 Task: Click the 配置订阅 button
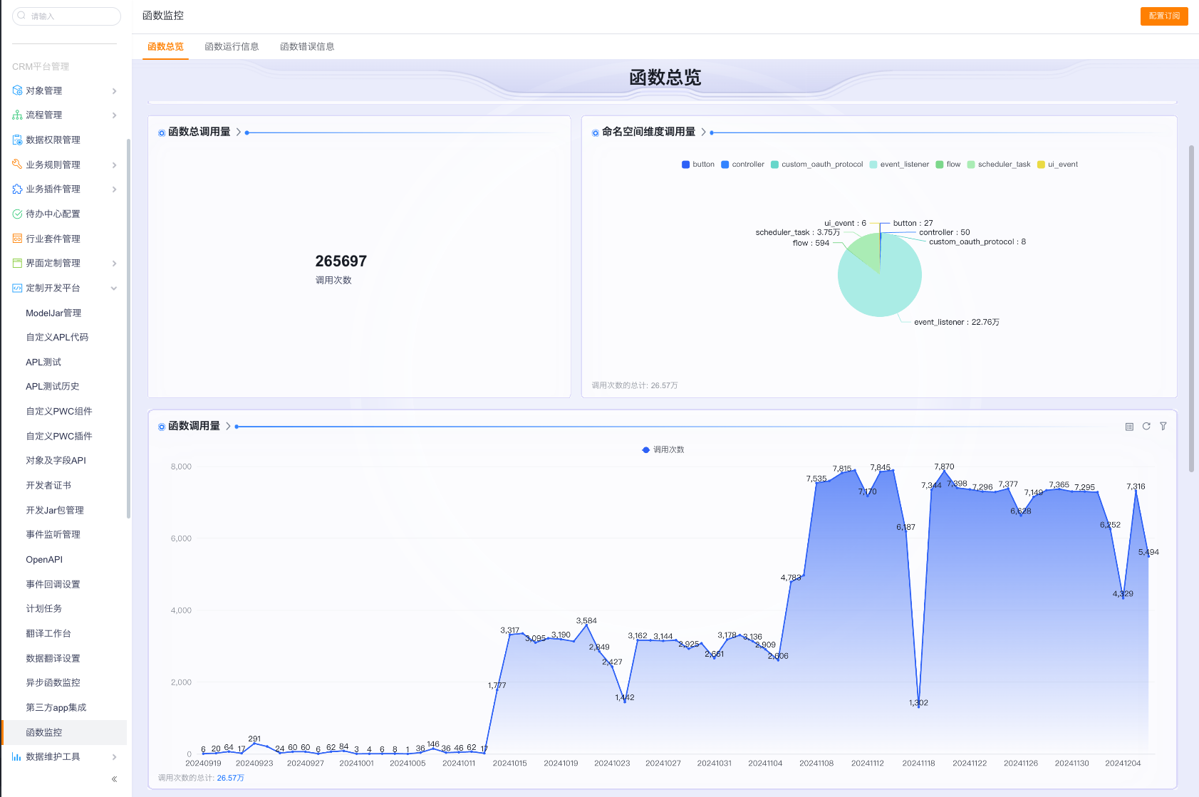(x=1163, y=16)
